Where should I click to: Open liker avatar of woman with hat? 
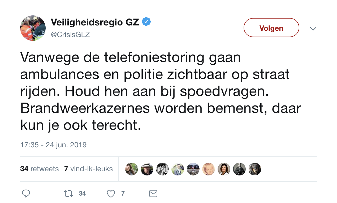pos(147,169)
